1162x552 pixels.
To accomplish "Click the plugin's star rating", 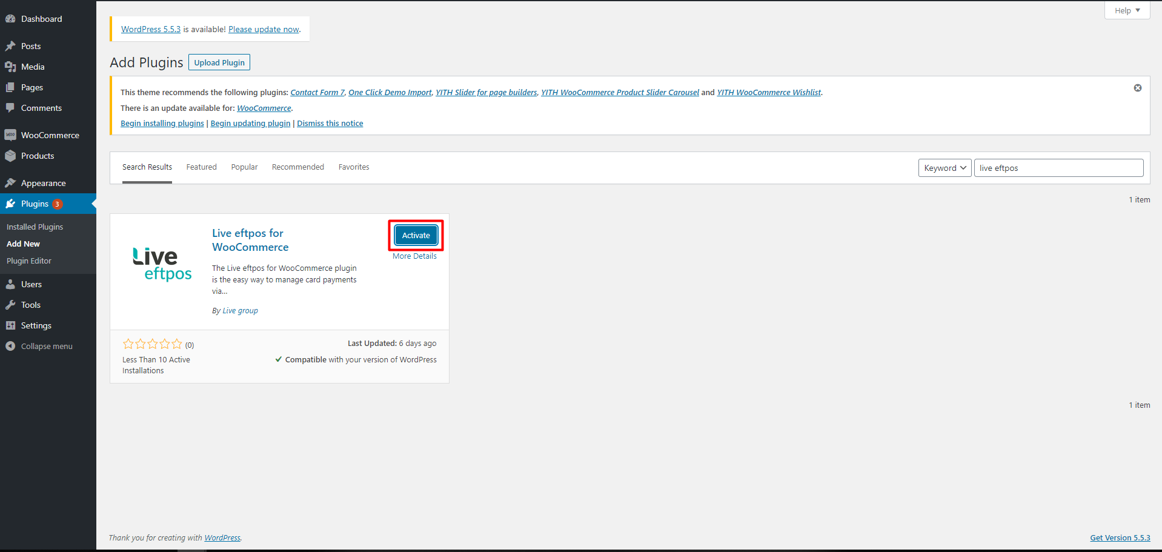I will tap(153, 344).
